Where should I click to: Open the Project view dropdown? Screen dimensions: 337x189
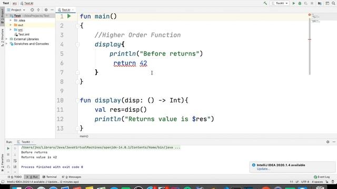point(16,10)
